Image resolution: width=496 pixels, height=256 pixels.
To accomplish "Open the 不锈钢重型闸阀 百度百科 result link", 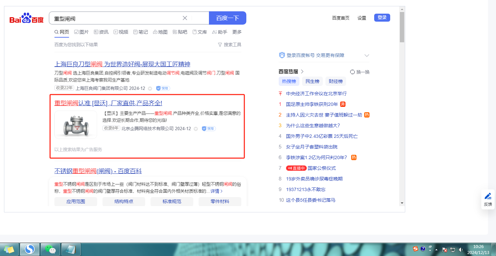I will 98,171.
